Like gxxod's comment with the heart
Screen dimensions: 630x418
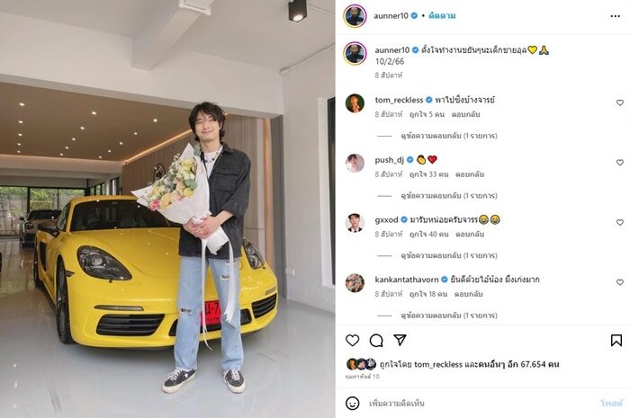coord(620,222)
